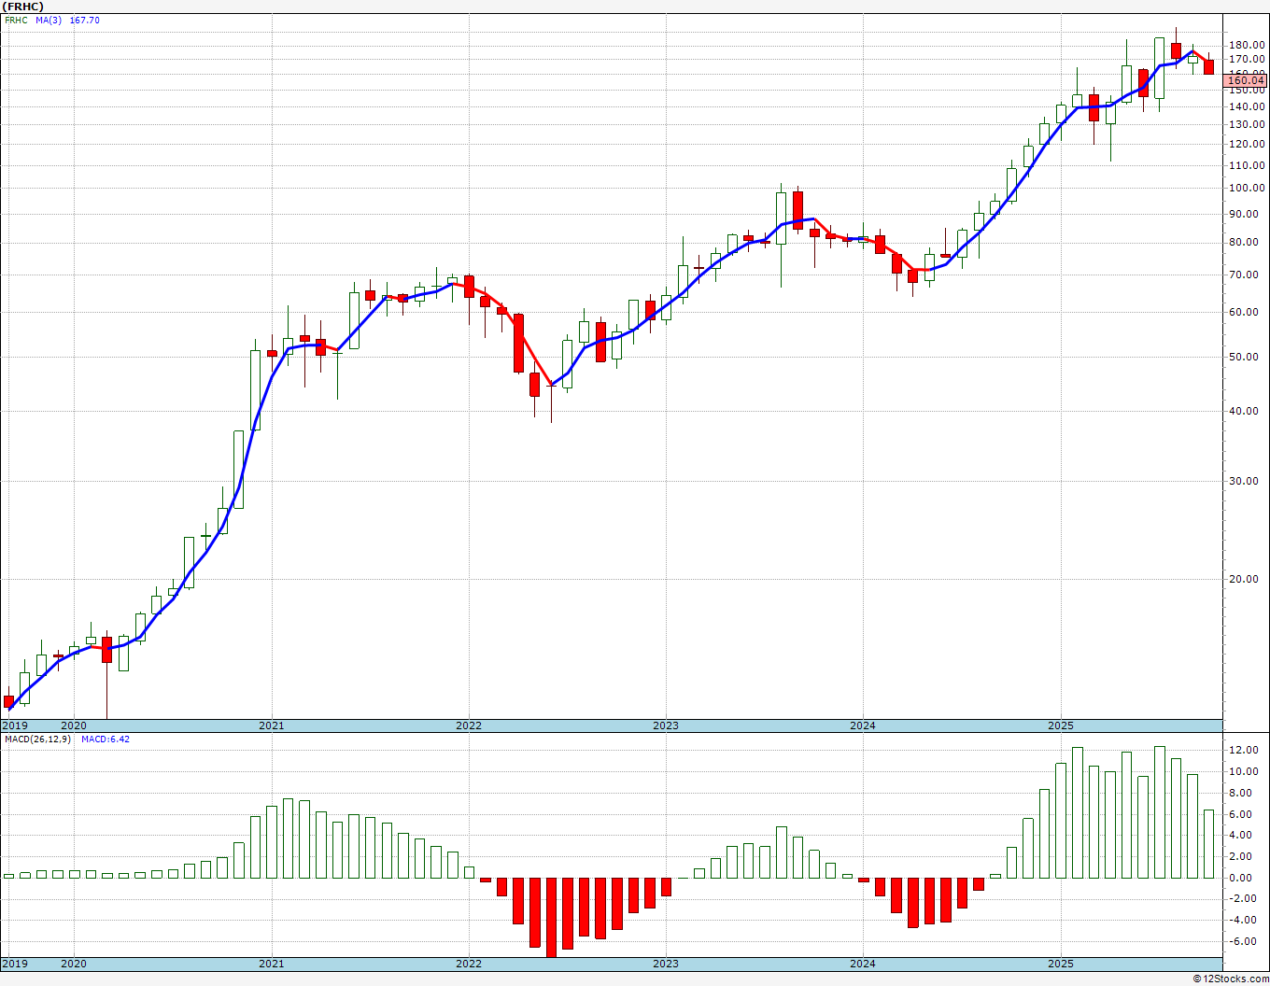Click 2023 on the price chart time axis
Image resolution: width=1270 pixels, height=986 pixels.
(x=666, y=725)
